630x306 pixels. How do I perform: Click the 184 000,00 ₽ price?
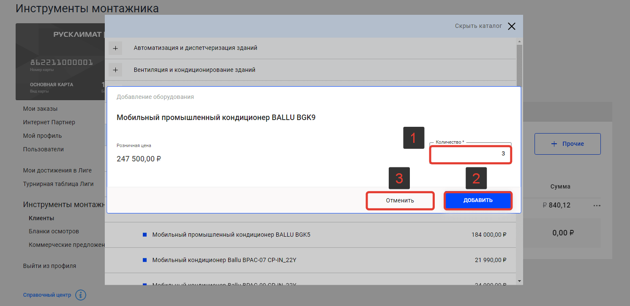tap(489, 235)
